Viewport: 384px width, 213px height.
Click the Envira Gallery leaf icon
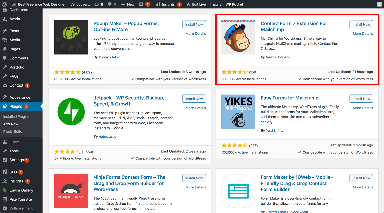5,190
